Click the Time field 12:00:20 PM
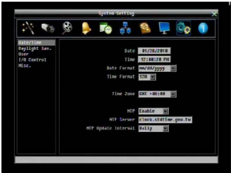The width and height of the screenshot is (231, 173). tap(154, 59)
